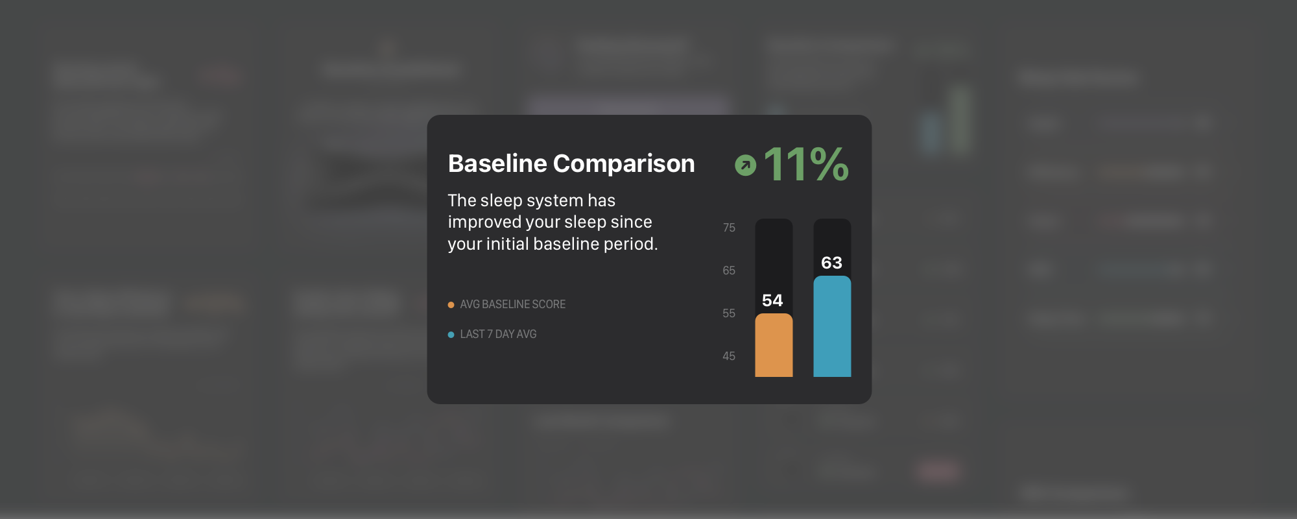The height and width of the screenshot is (519, 1297).
Task: Click the sleep system description text
Action: [x=553, y=222]
